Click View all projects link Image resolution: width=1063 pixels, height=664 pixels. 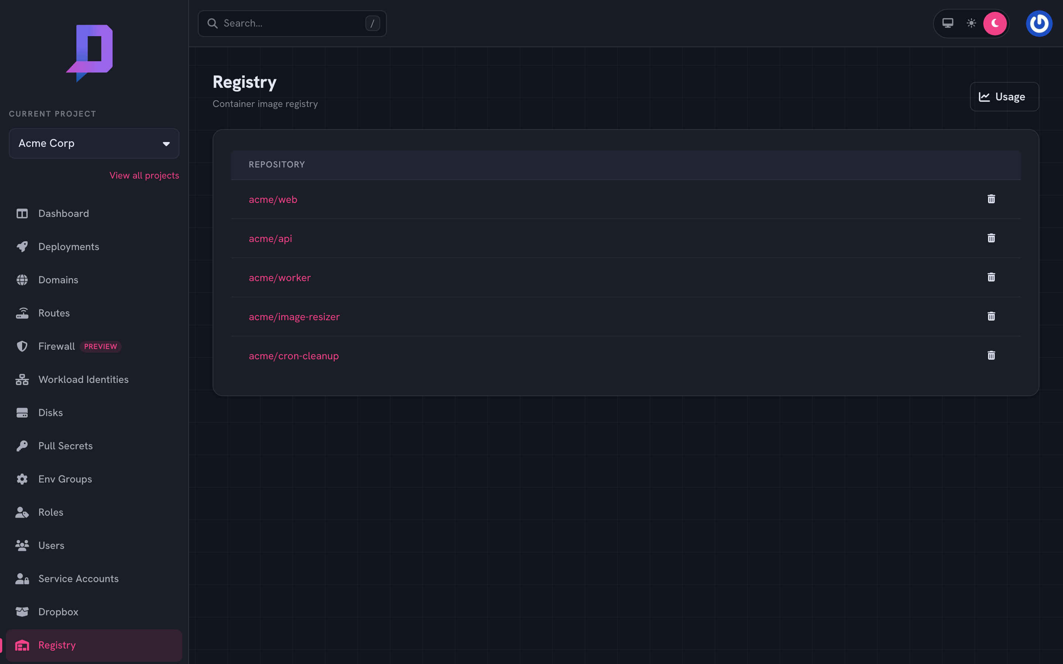pyautogui.click(x=144, y=175)
